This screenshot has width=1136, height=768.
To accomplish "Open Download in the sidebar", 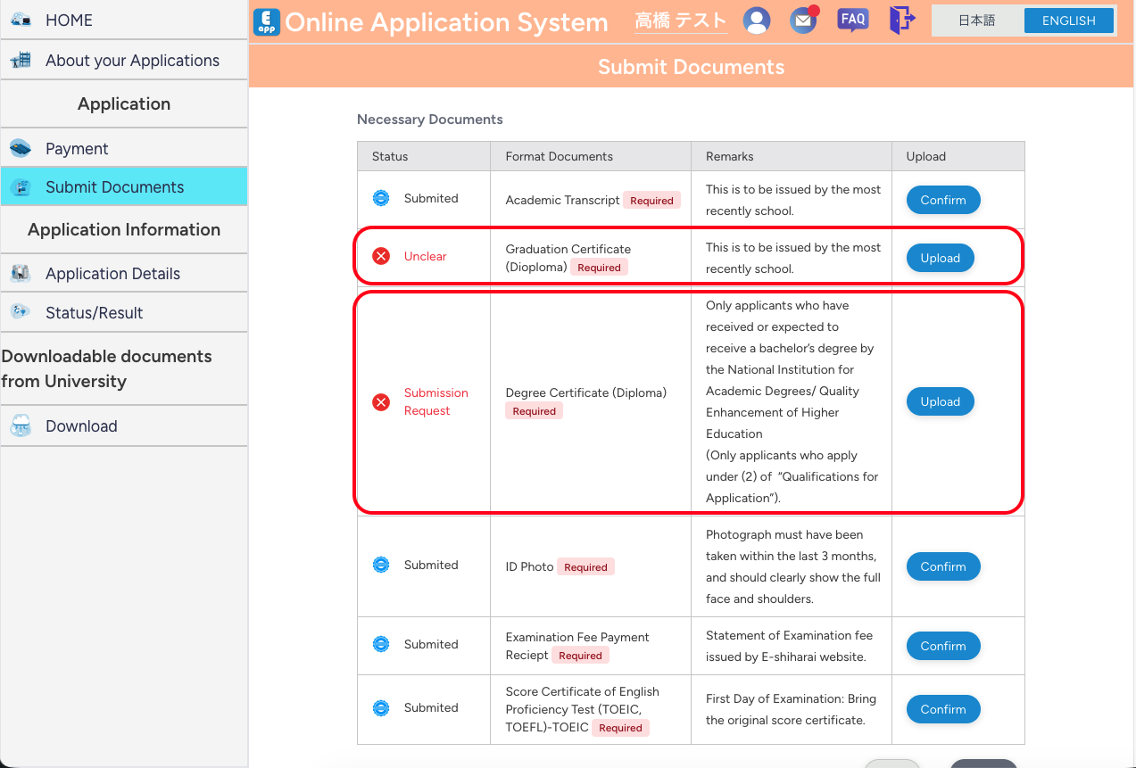I will pos(124,426).
